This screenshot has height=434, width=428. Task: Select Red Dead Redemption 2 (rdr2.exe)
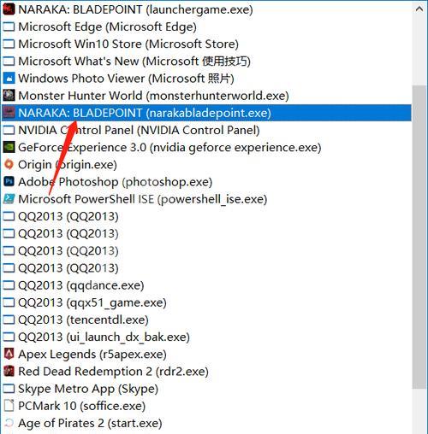click(206, 372)
